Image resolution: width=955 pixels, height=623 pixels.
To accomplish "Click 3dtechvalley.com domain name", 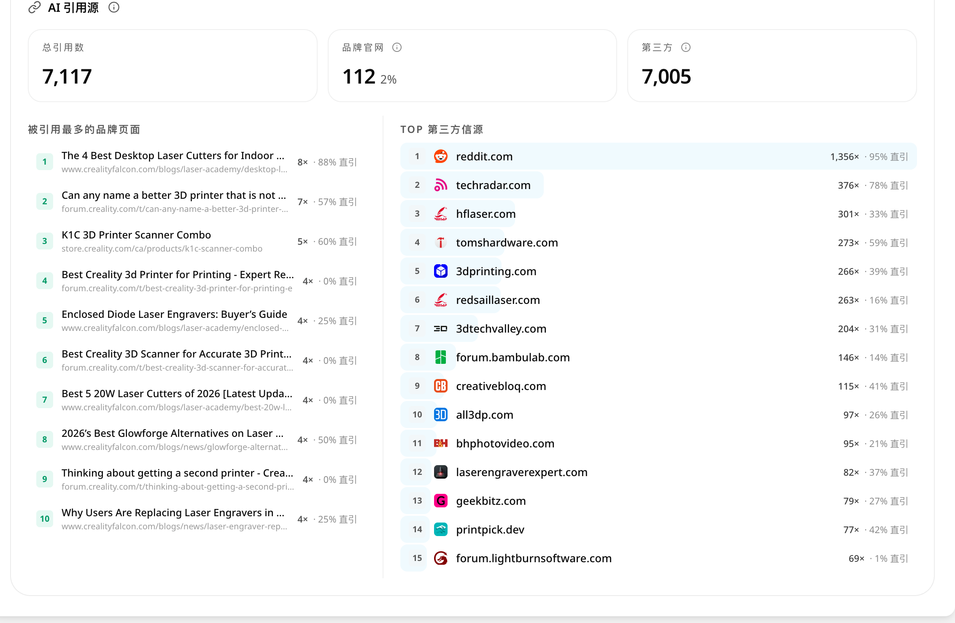I will (x=501, y=329).
